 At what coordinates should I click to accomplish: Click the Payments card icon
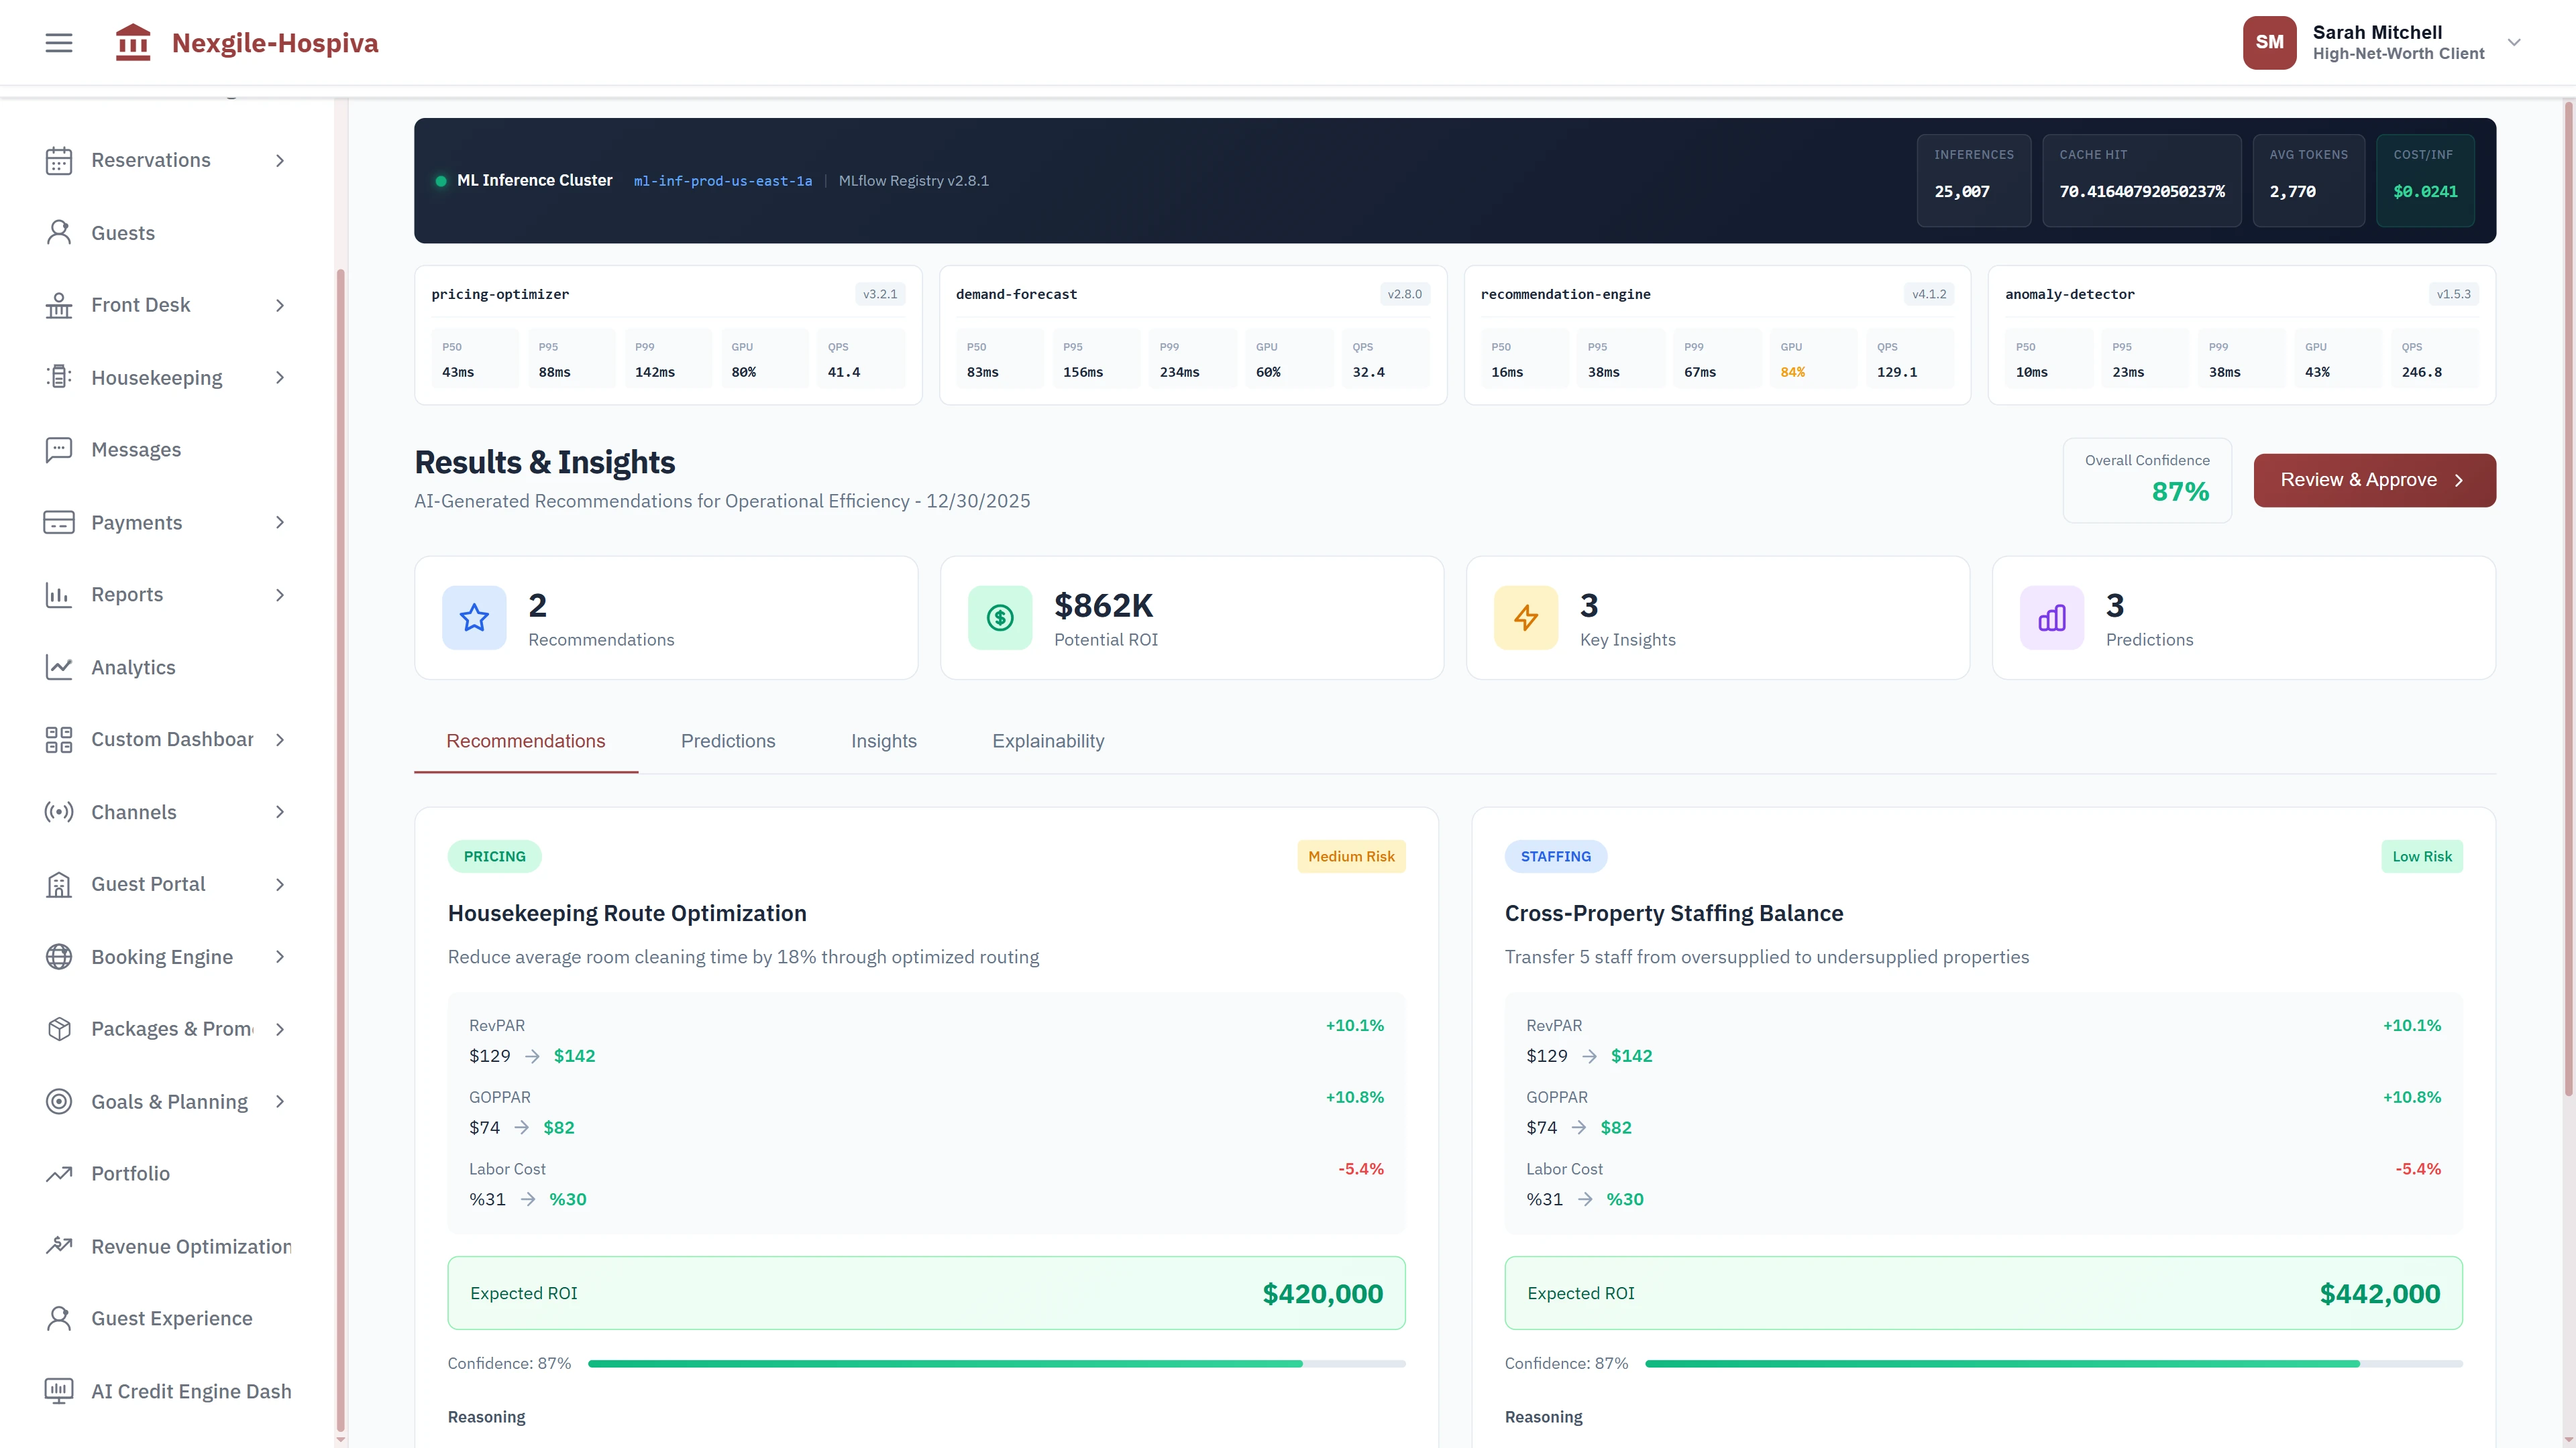click(58, 522)
